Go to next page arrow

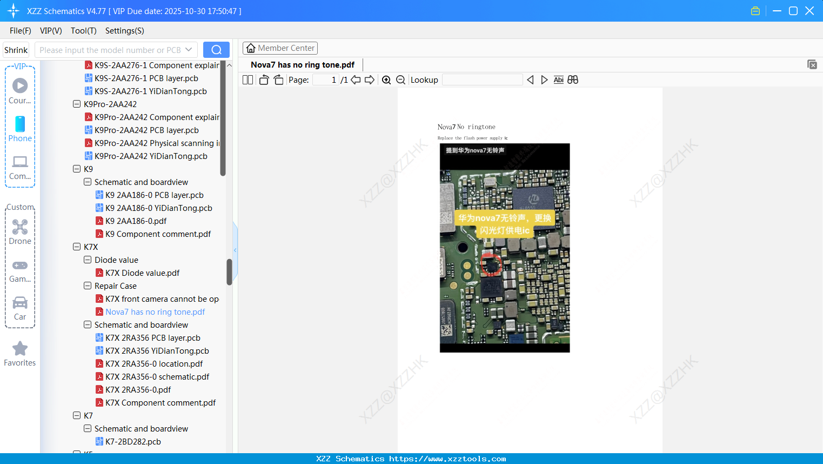[370, 80]
